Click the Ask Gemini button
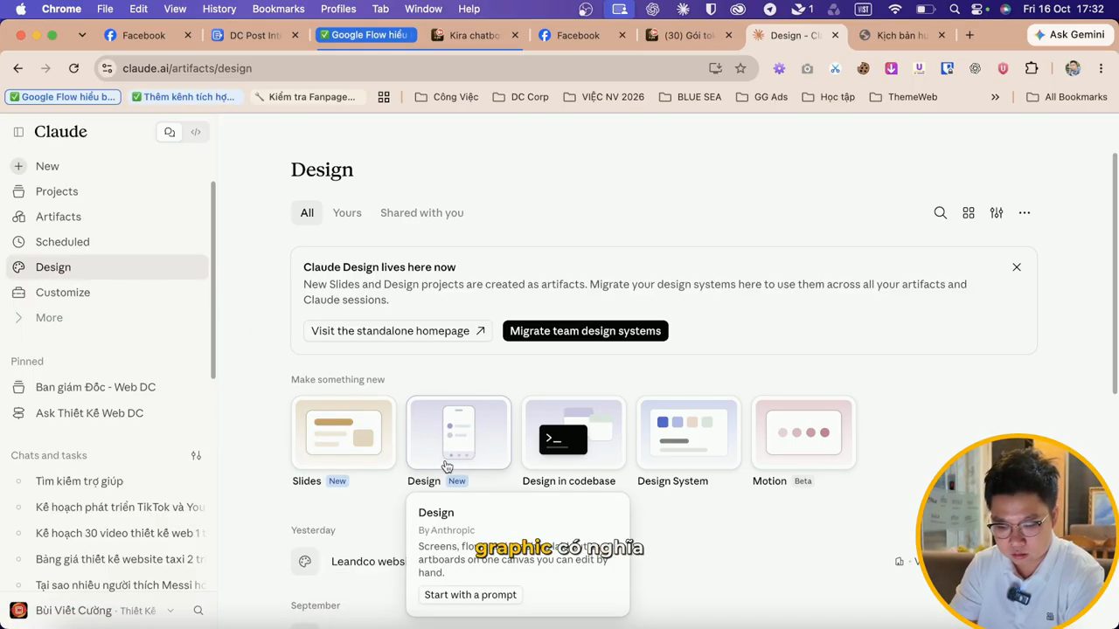The width and height of the screenshot is (1119, 629). click(x=1069, y=35)
